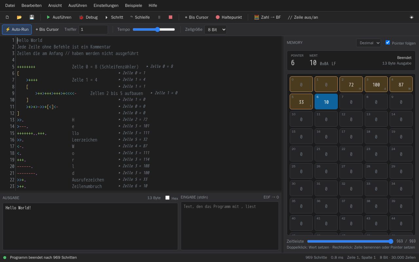Pause execution with the pause icon
419x262 pixels.
[159, 17]
